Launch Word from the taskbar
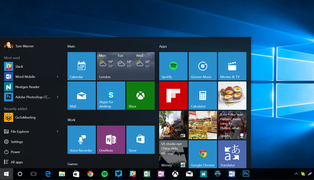Image resolution: width=314 pixels, height=180 pixels. pos(232,174)
